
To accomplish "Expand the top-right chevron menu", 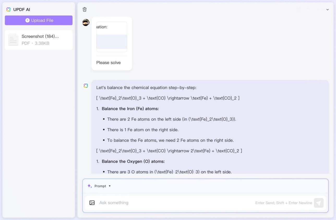I will click(x=328, y=10).
